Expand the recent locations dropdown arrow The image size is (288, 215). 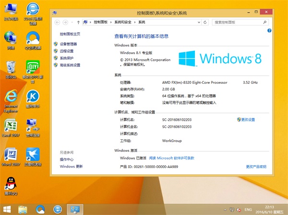click(71, 22)
